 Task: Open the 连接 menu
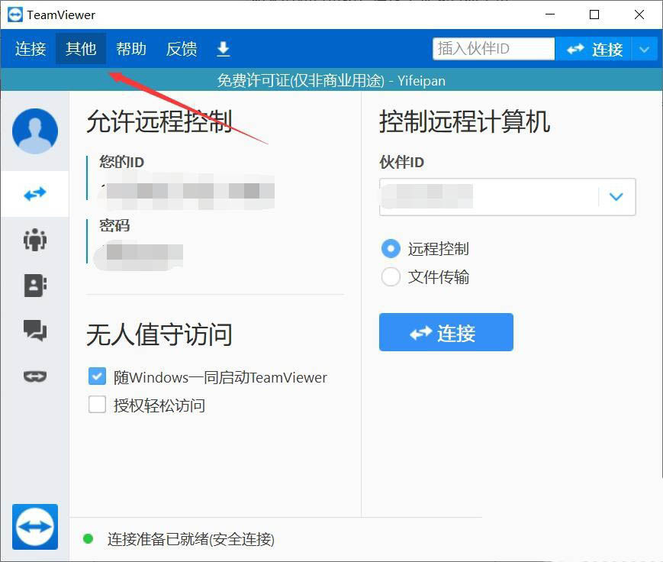point(31,49)
